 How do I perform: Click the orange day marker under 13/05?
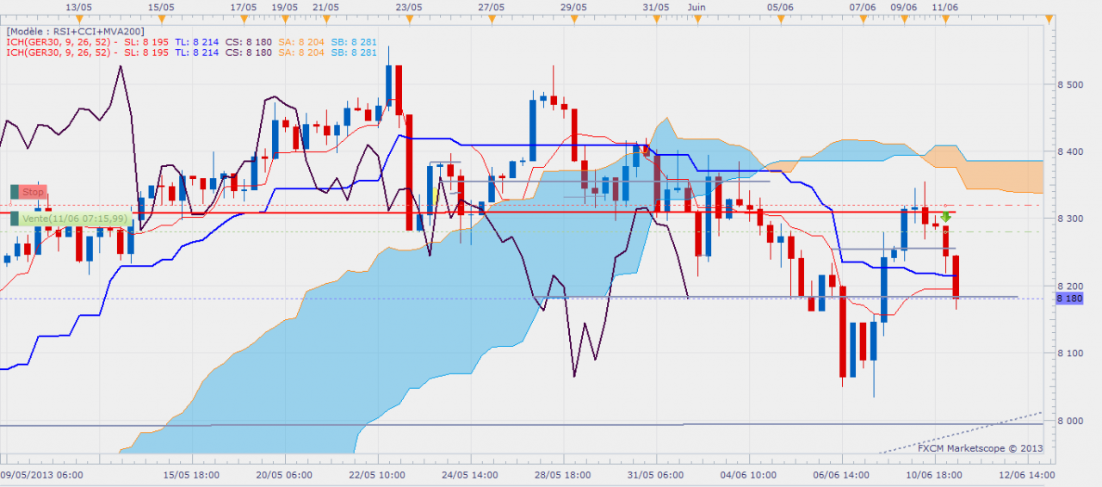[x=78, y=18]
